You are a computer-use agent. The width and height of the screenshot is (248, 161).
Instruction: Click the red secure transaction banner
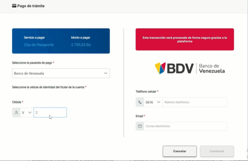click(x=184, y=39)
